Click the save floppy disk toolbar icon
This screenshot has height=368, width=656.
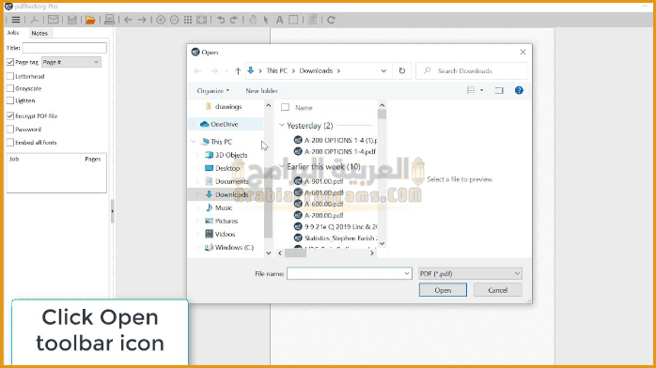point(72,20)
